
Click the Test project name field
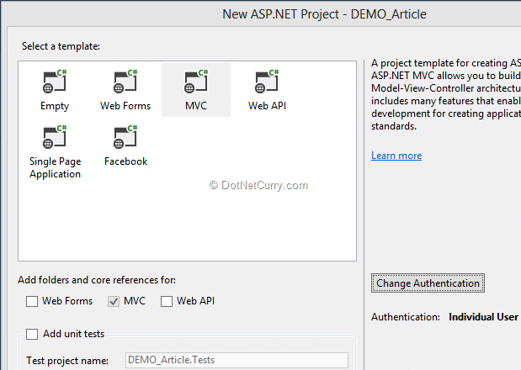pos(237,360)
